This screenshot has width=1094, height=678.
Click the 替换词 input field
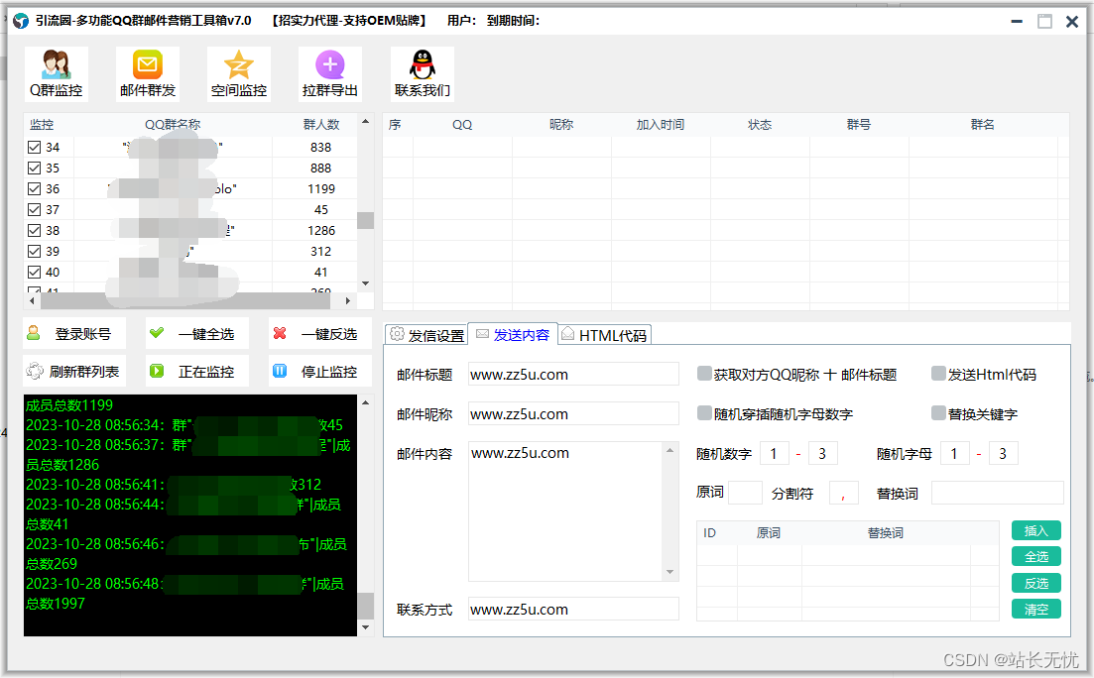tap(998, 493)
